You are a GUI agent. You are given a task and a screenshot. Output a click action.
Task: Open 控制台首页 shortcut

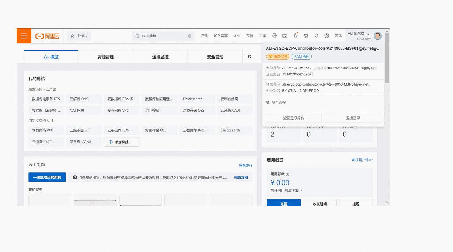[235, 99]
